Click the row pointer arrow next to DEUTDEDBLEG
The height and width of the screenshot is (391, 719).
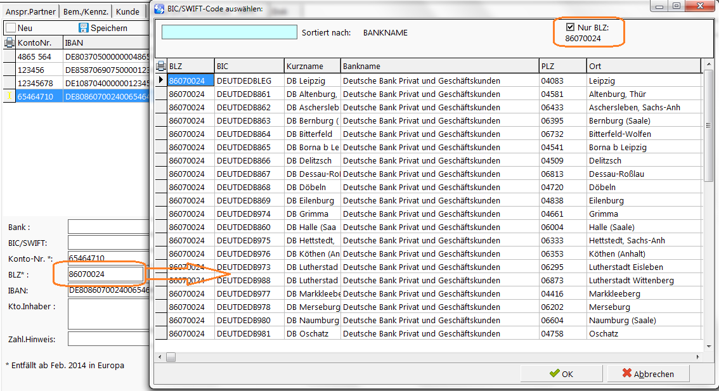click(160, 80)
